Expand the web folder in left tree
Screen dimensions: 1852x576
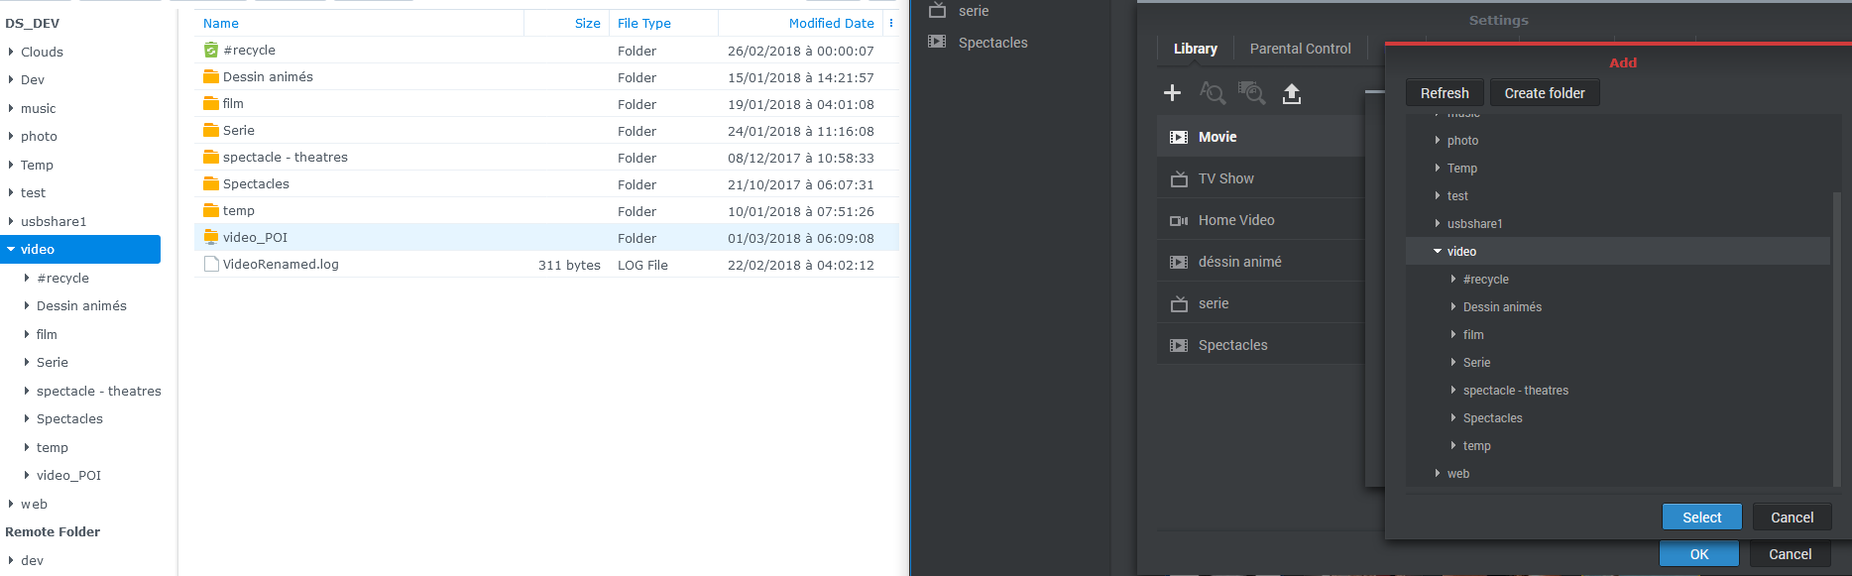pos(11,504)
